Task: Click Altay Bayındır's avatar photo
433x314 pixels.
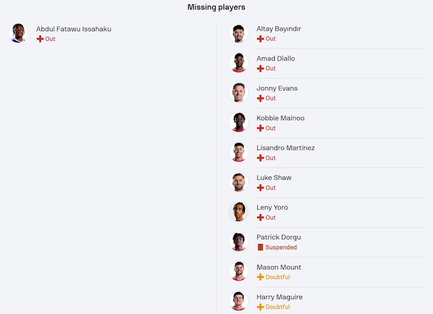Action: 238,33
